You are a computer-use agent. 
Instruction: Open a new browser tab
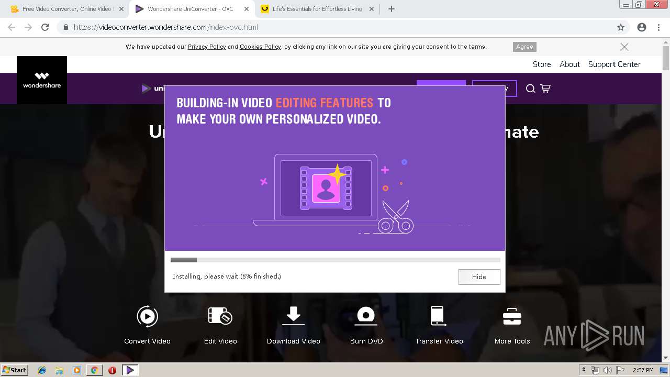[391, 9]
